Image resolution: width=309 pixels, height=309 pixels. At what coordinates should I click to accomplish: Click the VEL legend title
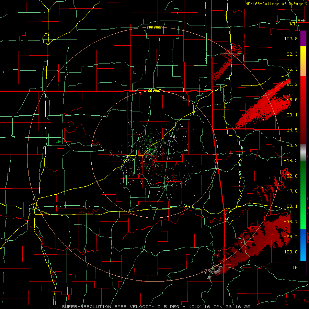point(301,21)
